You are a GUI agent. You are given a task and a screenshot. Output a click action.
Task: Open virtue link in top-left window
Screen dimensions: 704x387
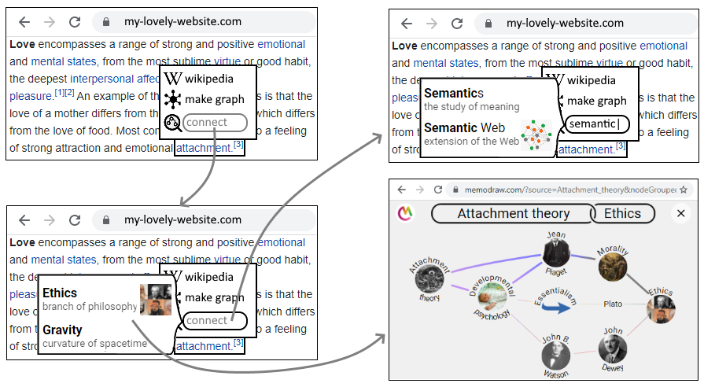(227, 61)
